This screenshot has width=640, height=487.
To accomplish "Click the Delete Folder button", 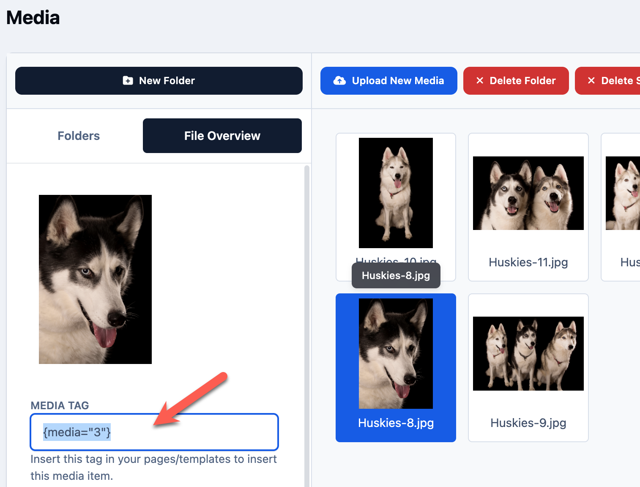I will pyautogui.click(x=516, y=81).
